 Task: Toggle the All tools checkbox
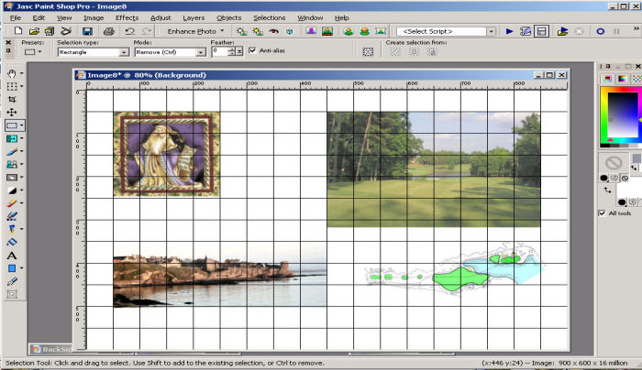602,213
